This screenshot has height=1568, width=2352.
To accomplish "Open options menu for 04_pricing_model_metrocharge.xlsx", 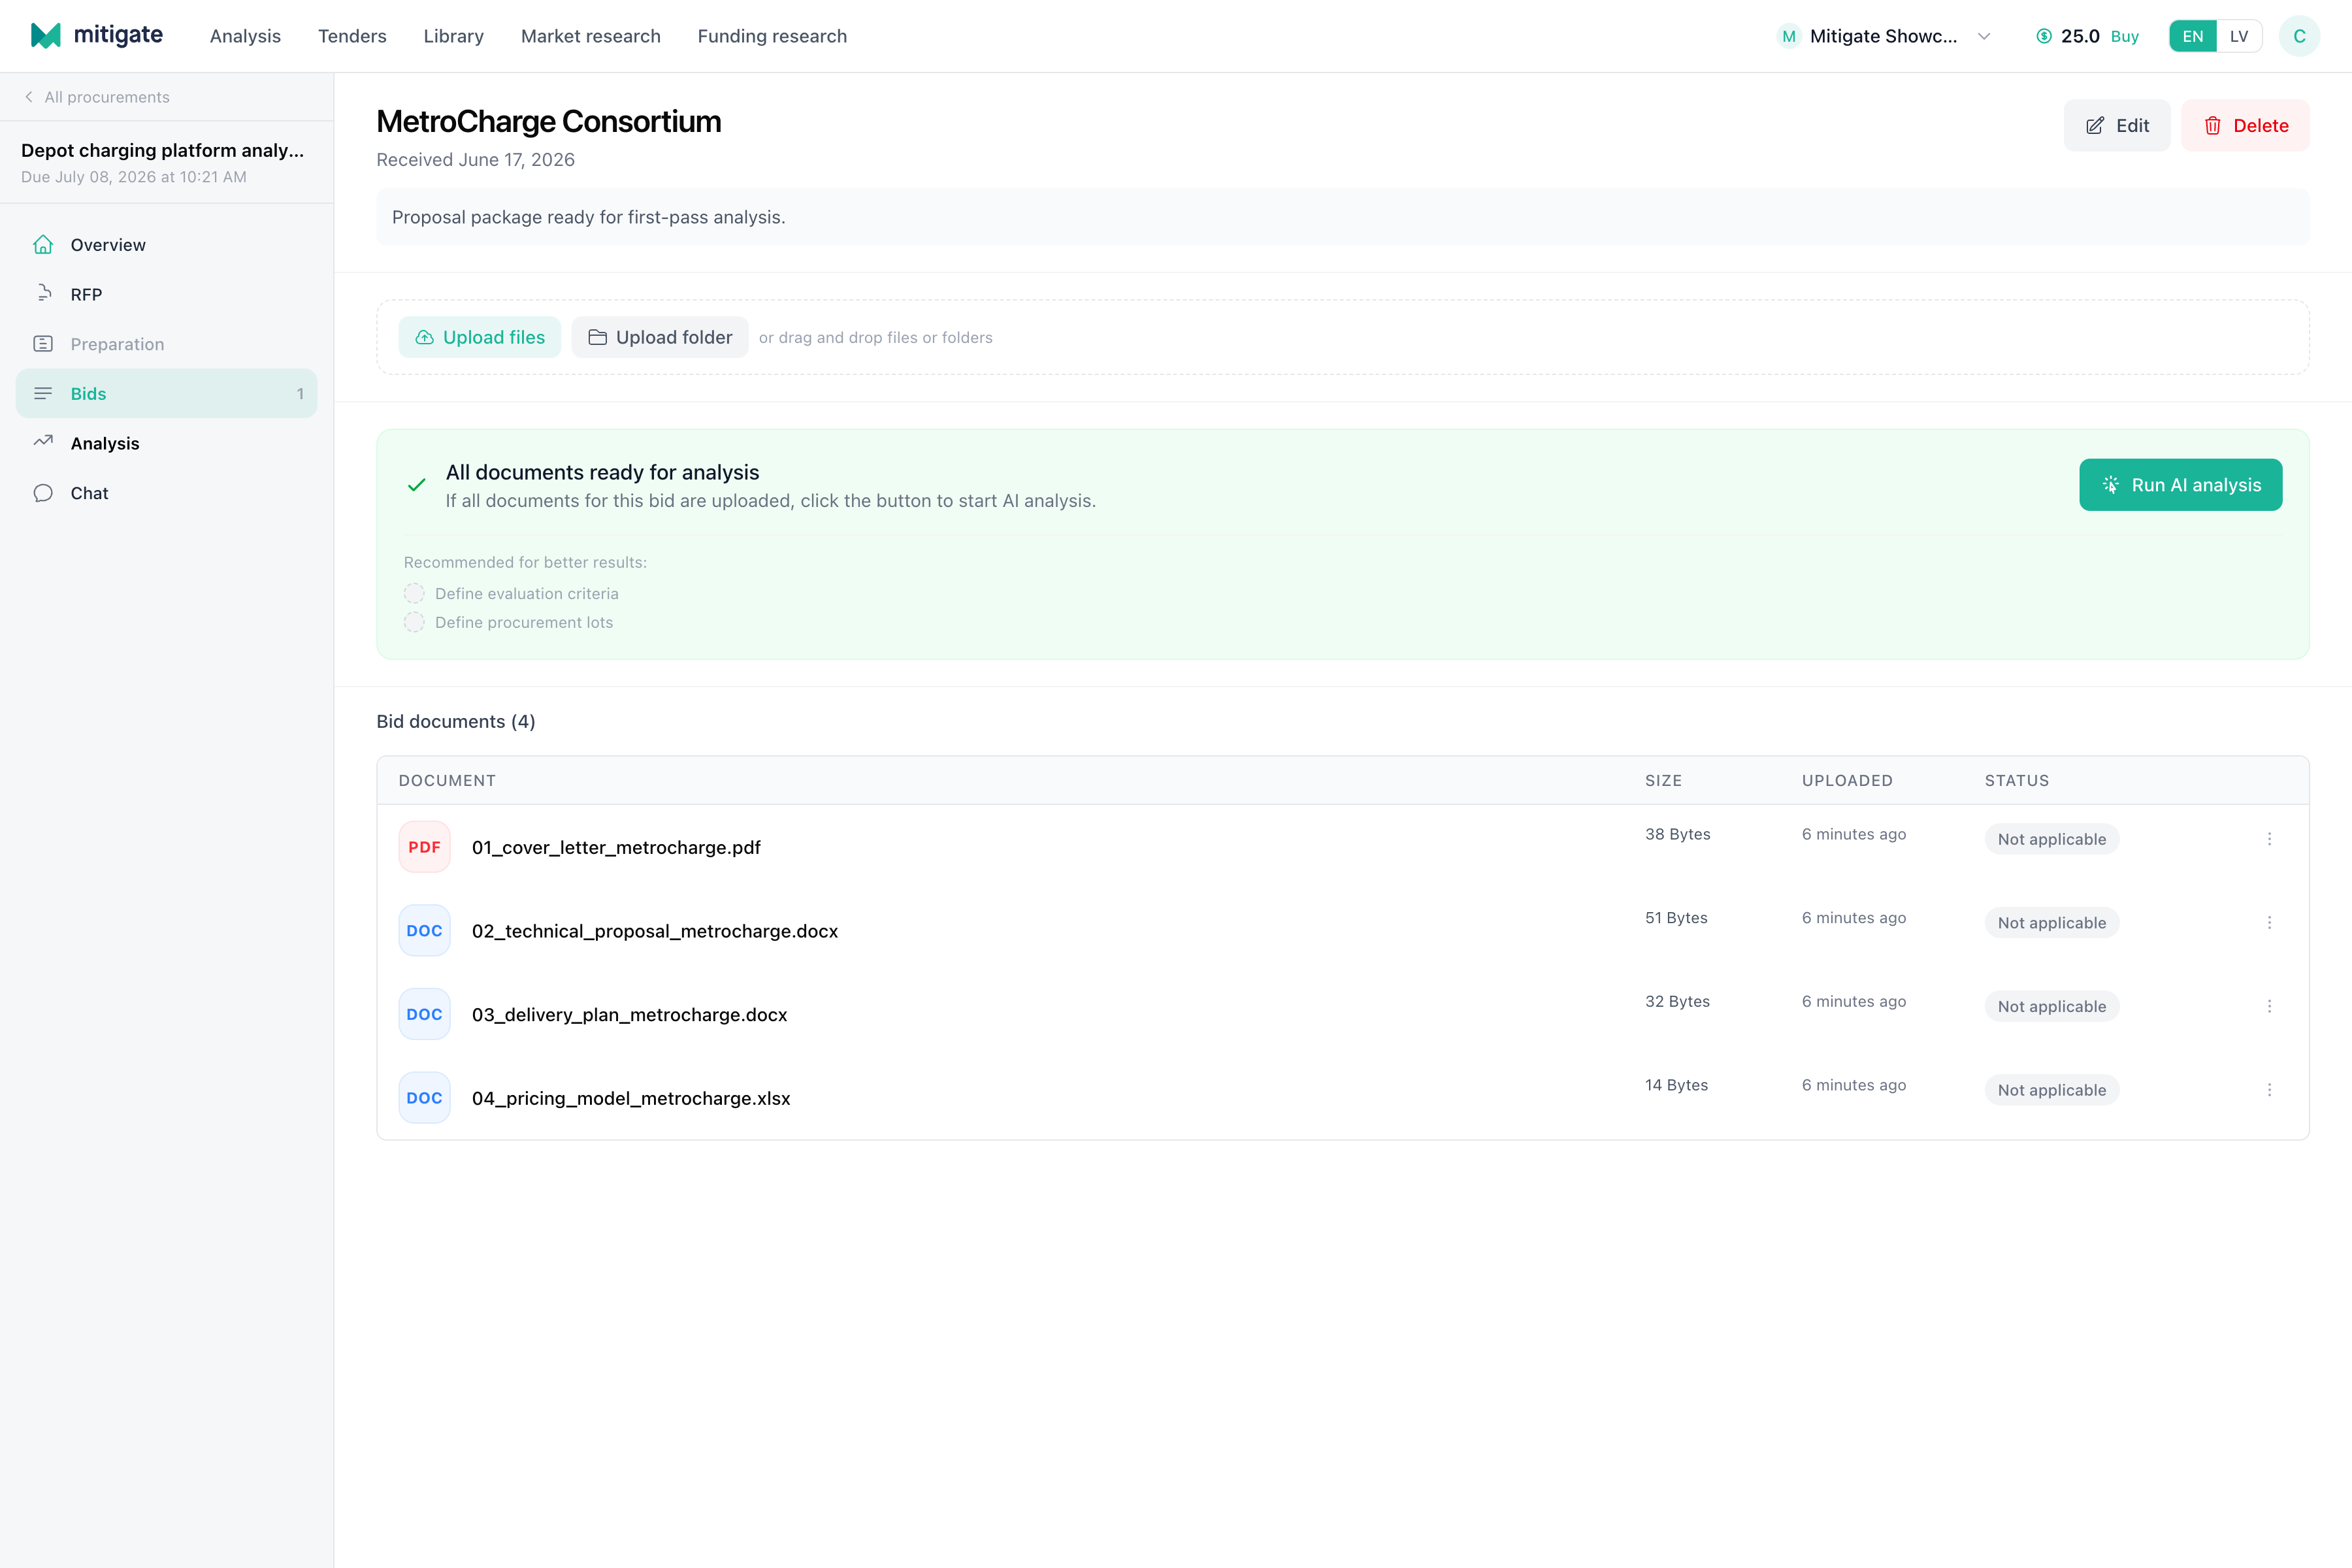I will [x=2269, y=1090].
